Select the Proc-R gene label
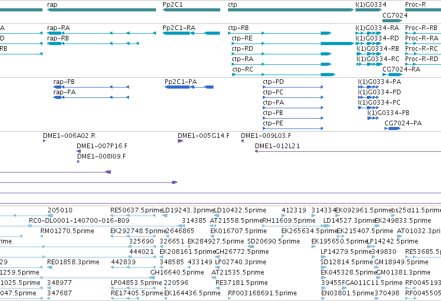Image resolution: width=441 pixels, height=301 pixels. click(416, 5)
